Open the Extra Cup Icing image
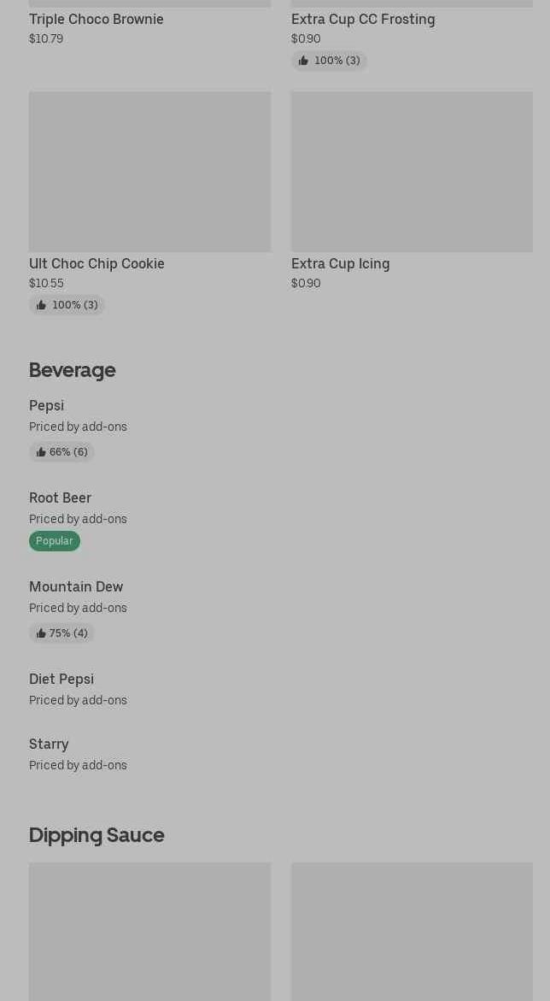This screenshot has width=550, height=1001. [x=412, y=171]
